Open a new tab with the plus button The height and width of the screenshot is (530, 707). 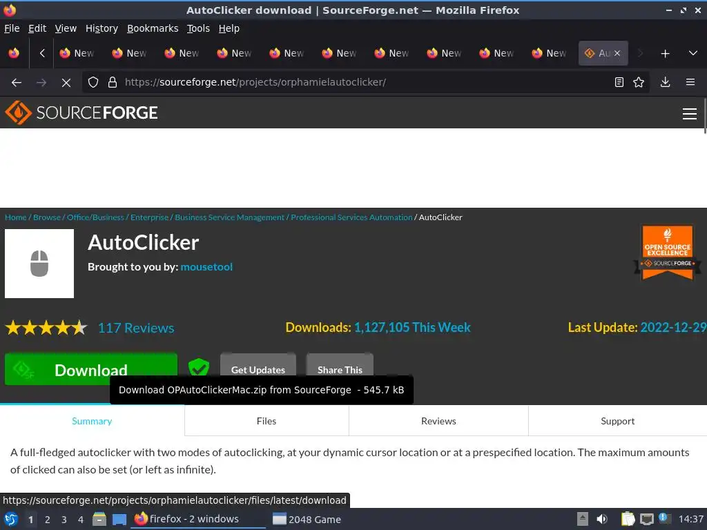[x=665, y=54]
